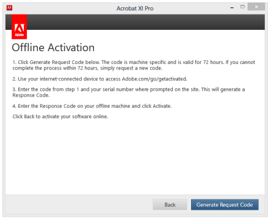Viewport: 271px width, 219px height.
Task: Select the Offline Activation heading
Action: click(x=53, y=47)
